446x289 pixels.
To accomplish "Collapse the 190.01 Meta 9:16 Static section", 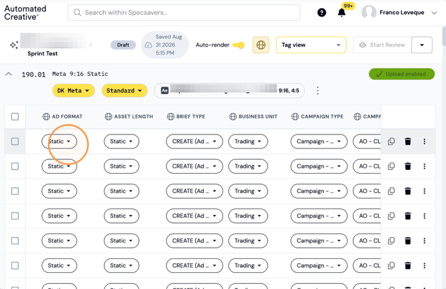I will pyautogui.click(x=9, y=74).
